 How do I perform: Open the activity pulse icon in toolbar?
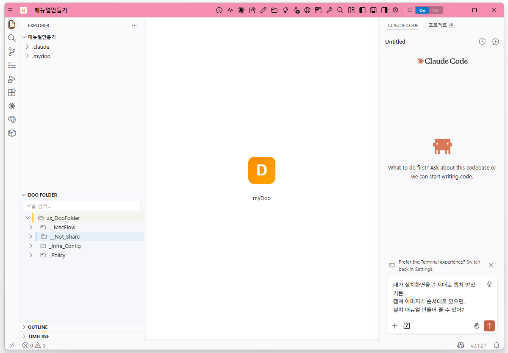coord(230,10)
